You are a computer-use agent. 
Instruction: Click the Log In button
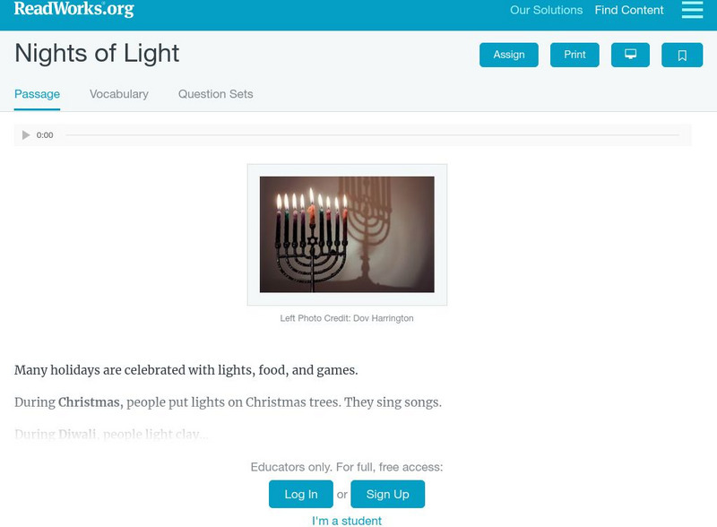pyautogui.click(x=301, y=494)
